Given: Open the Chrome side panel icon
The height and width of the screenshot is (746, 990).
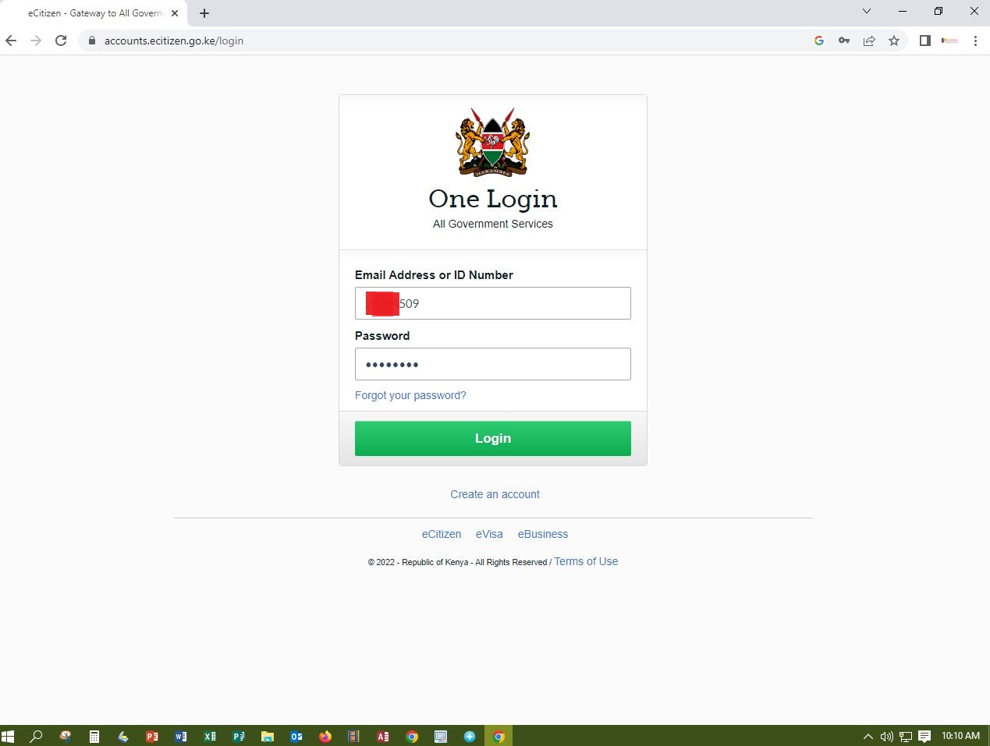Looking at the screenshot, I should click(925, 41).
